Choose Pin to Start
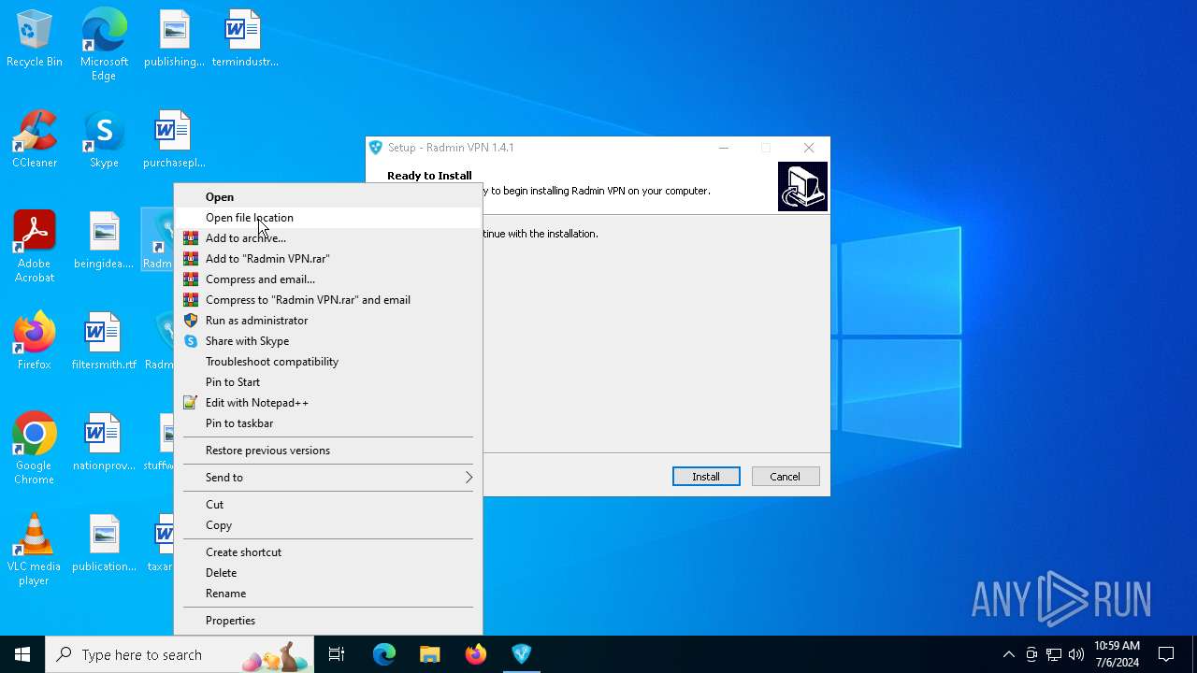The height and width of the screenshot is (673, 1197). coord(328,382)
